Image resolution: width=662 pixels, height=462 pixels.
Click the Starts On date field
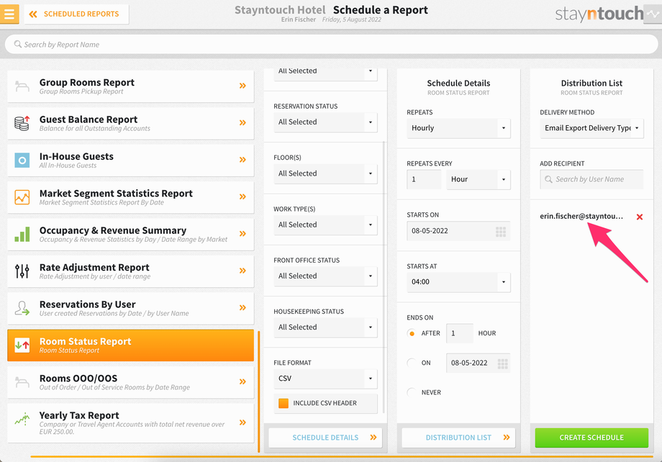pyautogui.click(x=458, y=231)
